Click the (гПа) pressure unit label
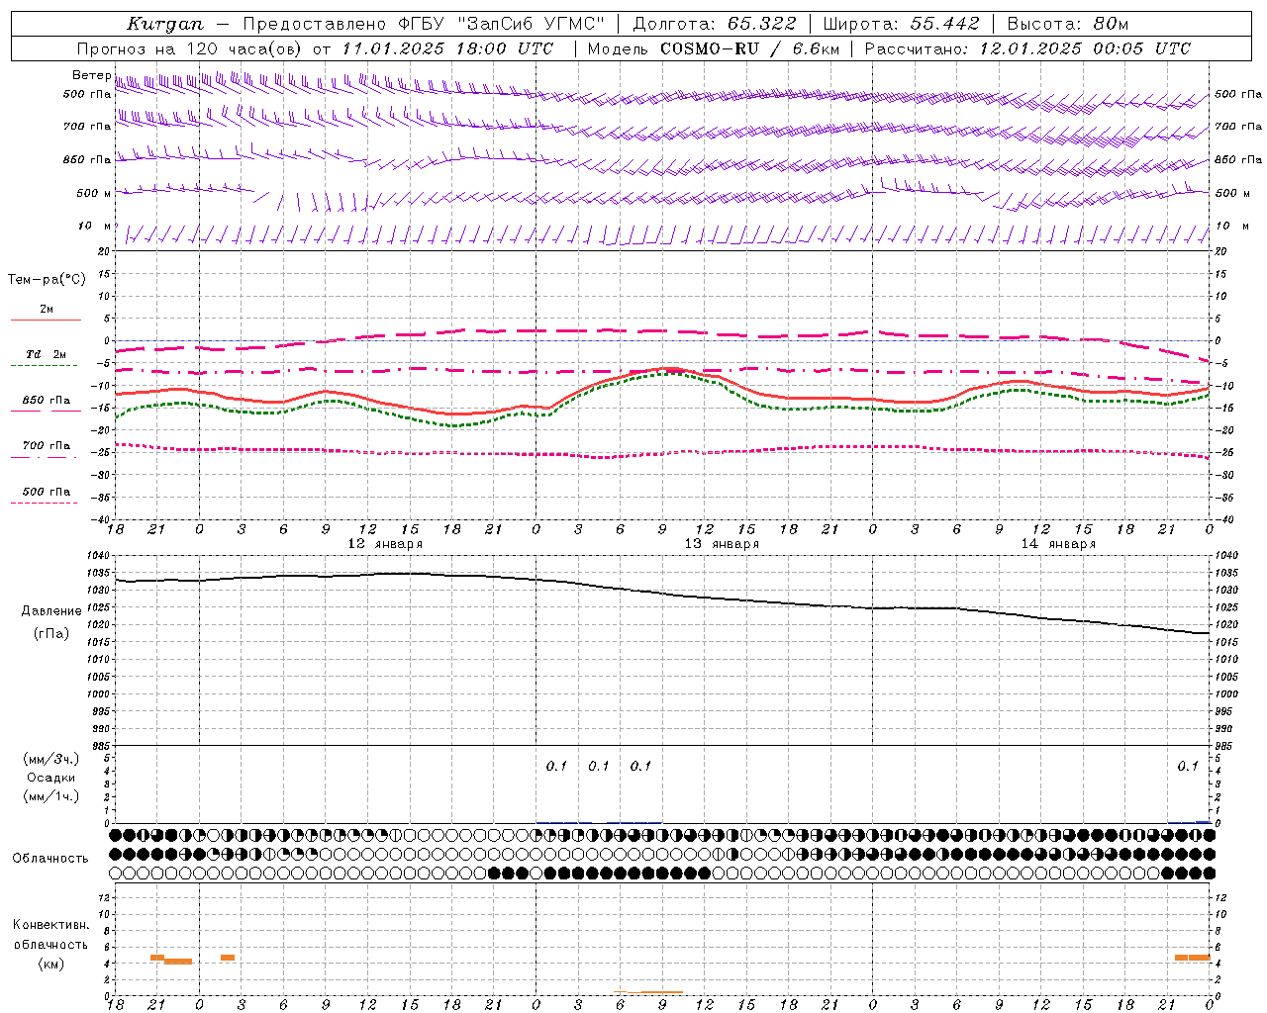 [x=51, y=633]
